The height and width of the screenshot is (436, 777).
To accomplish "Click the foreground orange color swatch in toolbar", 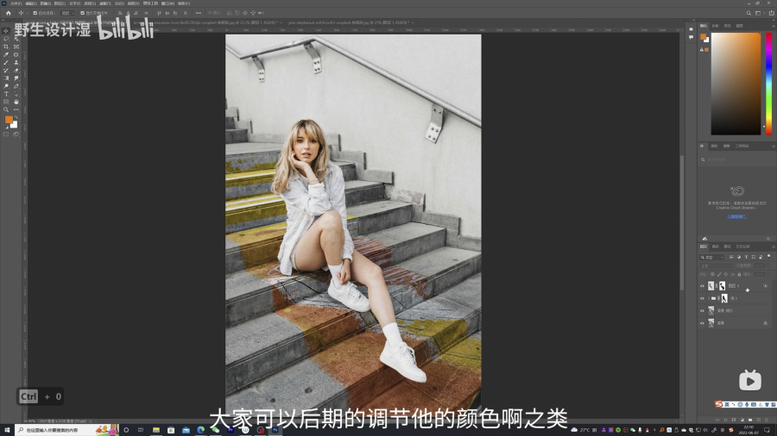I will click(9, 119).
